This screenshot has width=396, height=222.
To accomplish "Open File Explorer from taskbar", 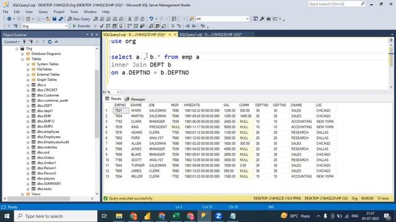I will coord(119,216).
